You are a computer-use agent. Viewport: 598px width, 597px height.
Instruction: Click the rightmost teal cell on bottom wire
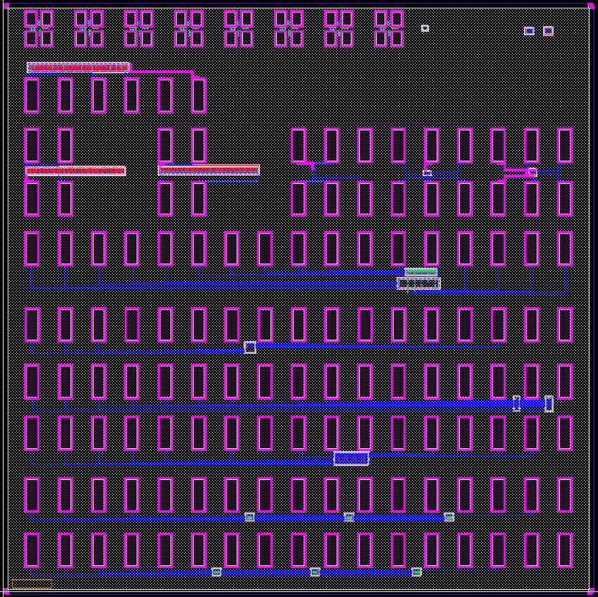click(x=416, y=572)
